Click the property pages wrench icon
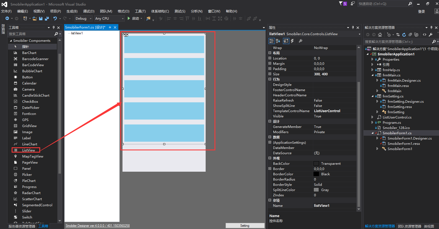Image resolution: width=439 pixels, height=229 pixels. tap(300, 41)
